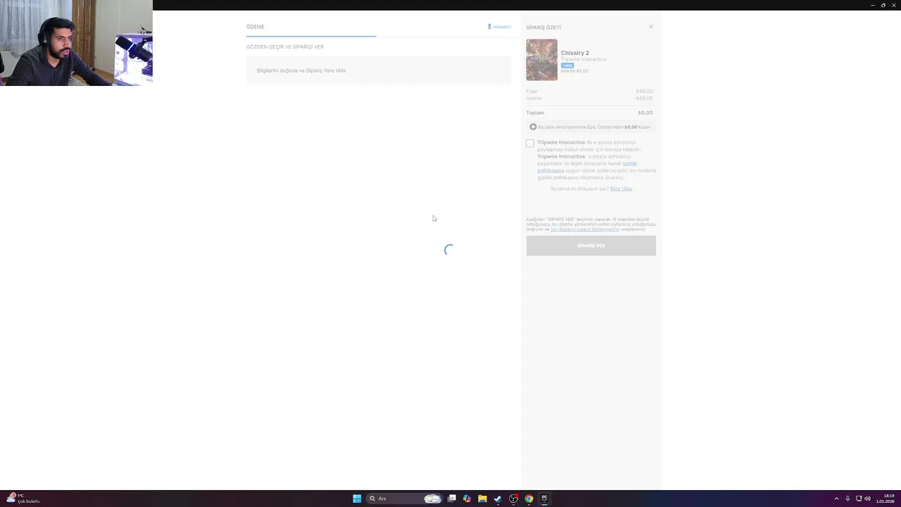Click the -100% discount badge

[567, 65]
